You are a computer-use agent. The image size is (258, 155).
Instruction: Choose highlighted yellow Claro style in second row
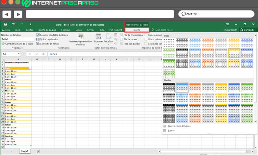click(234, 53)
